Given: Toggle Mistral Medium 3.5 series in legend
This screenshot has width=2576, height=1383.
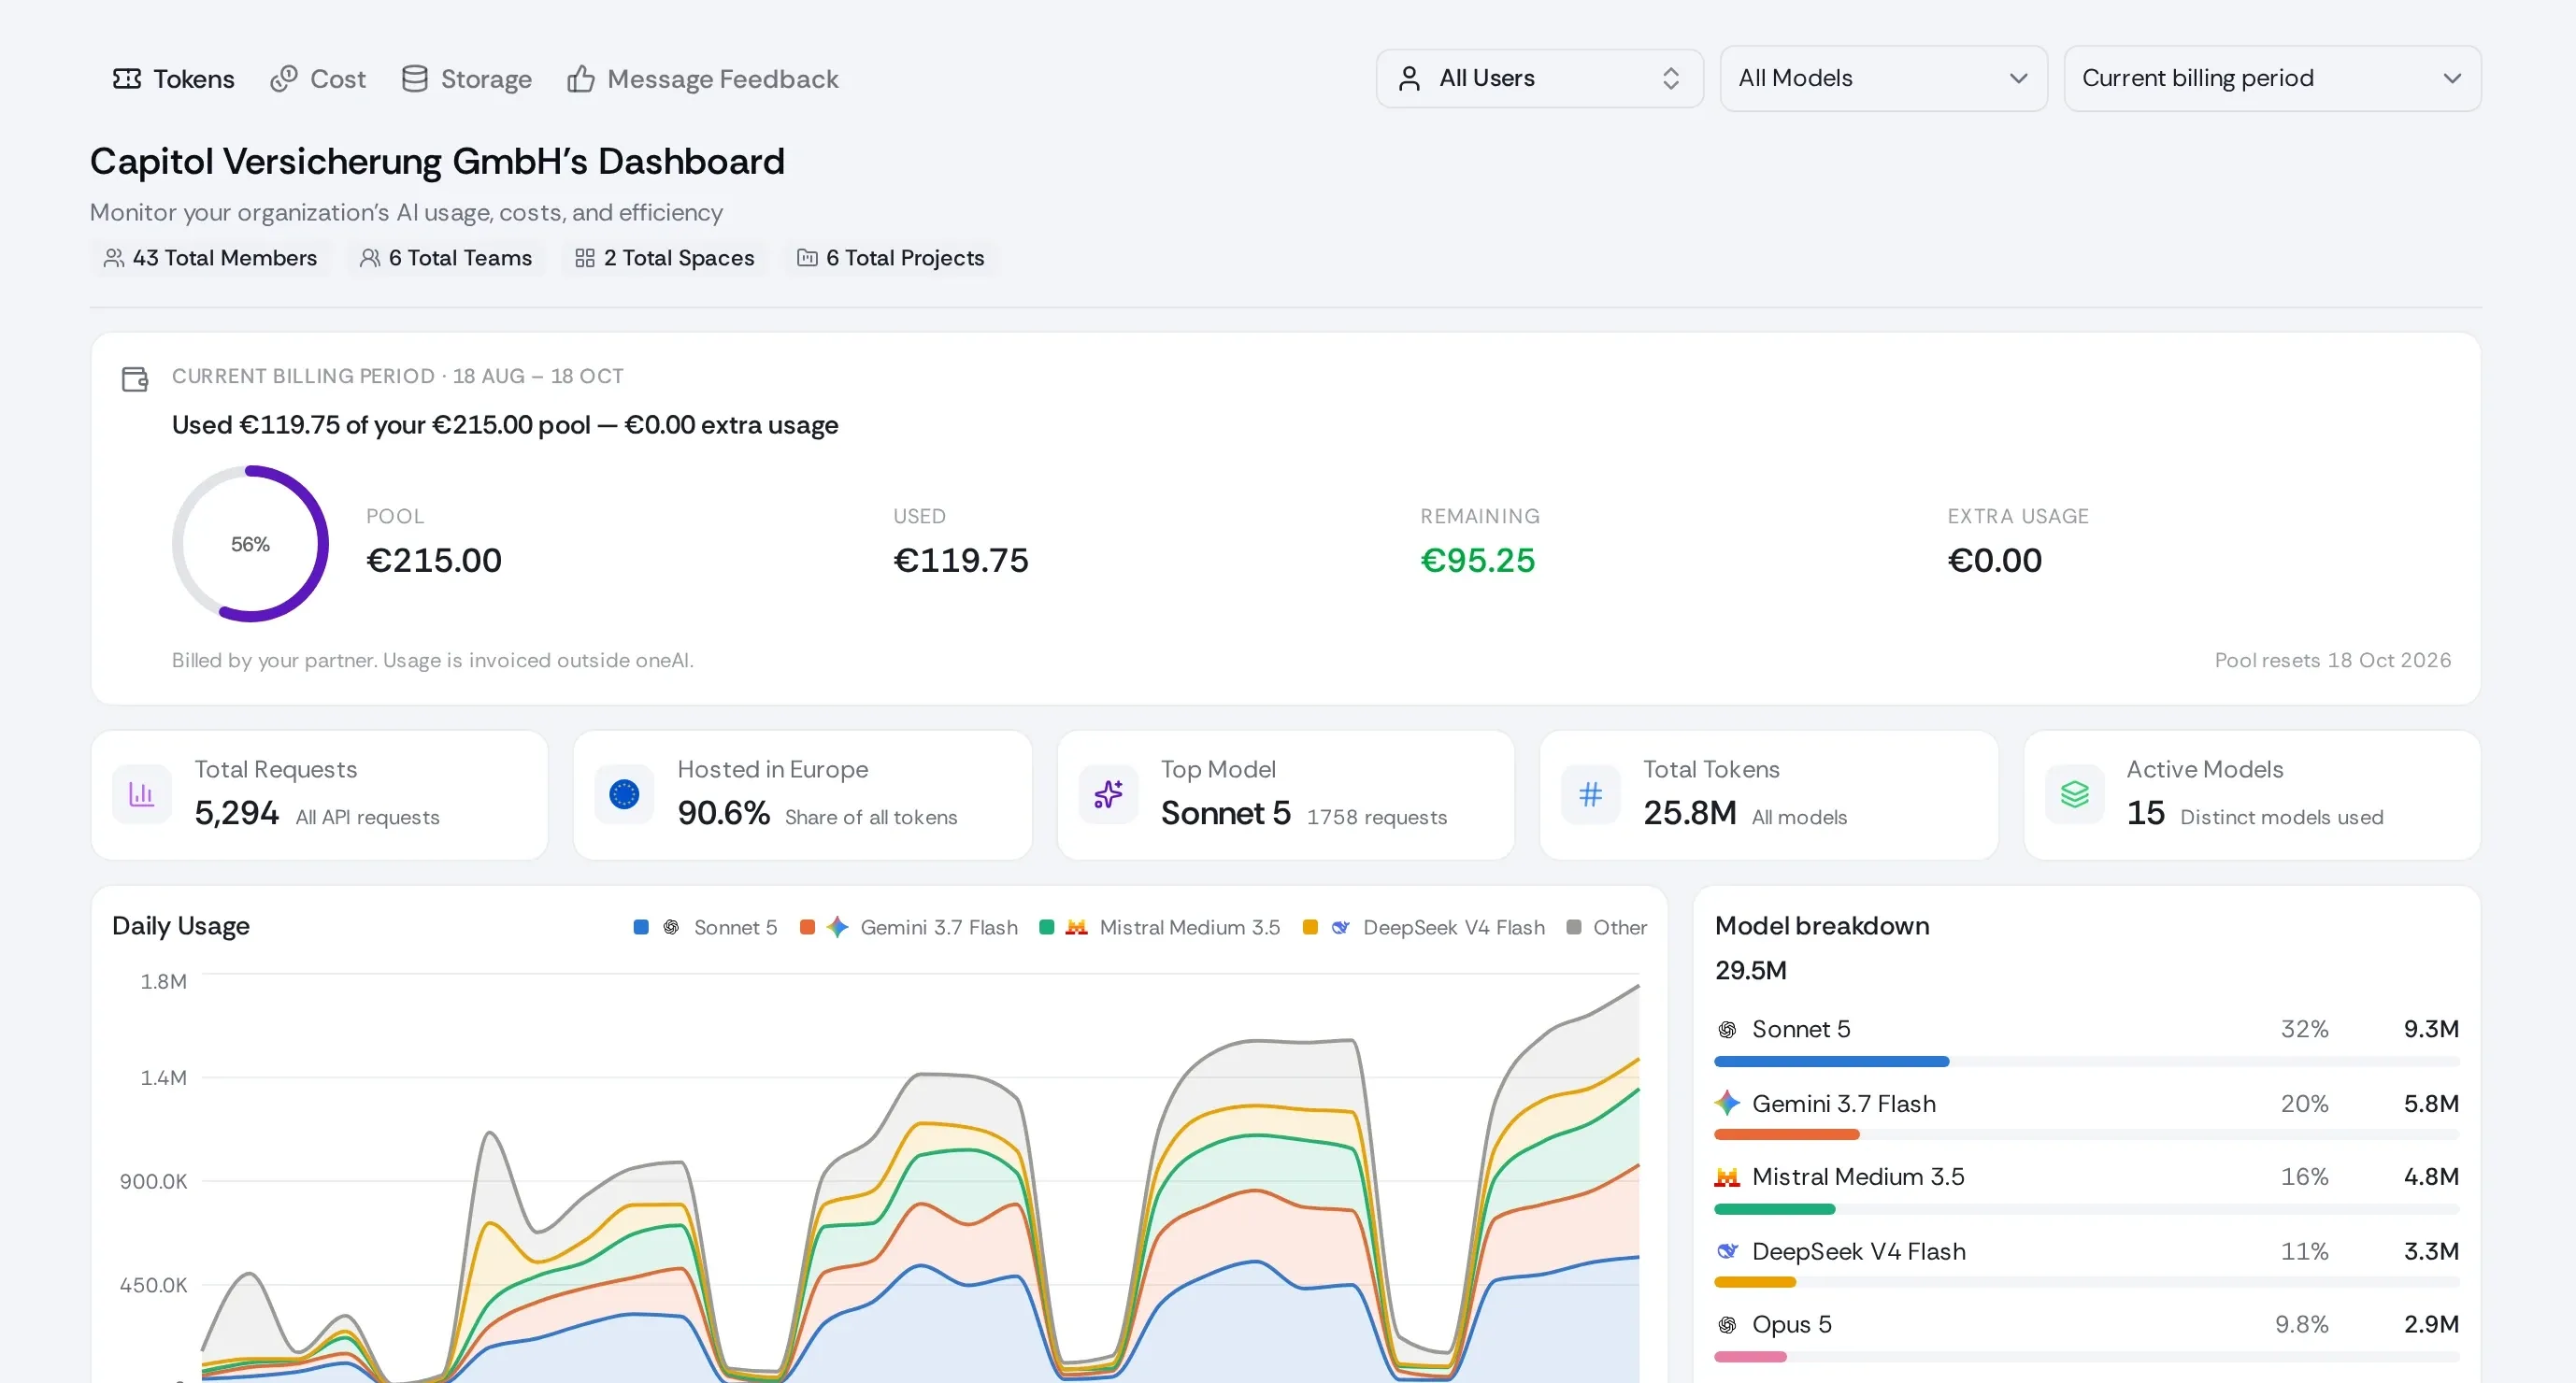Looking at the screenshot, I should click(1160, 927).
